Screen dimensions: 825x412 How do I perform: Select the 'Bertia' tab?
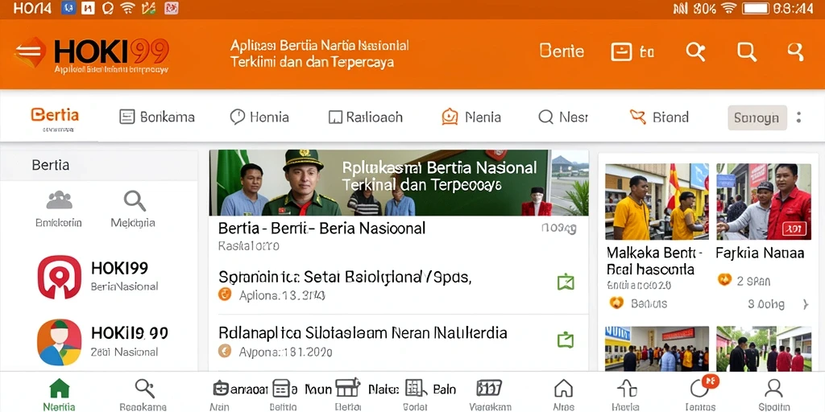pos(55,114)
